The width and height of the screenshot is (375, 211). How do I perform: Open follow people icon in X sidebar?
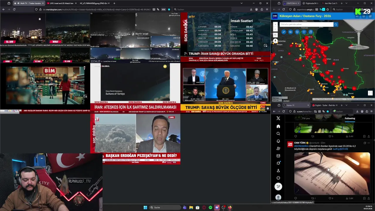coord(278,148)
